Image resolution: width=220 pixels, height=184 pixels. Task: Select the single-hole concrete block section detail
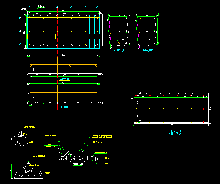[22, 140]
